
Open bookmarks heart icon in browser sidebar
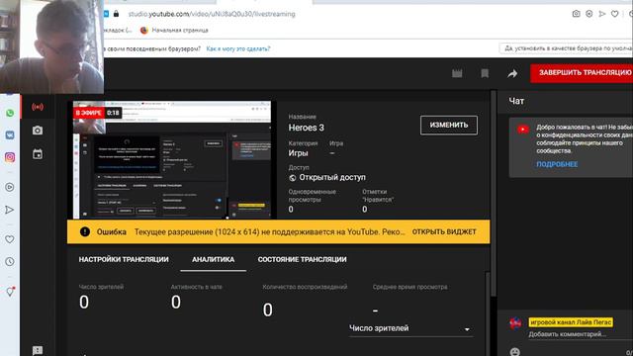(10, 239)
